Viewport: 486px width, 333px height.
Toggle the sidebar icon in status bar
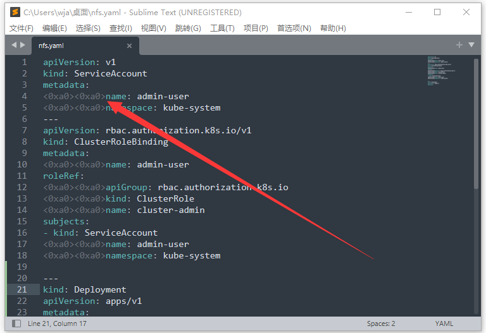(x=16, y=324)
